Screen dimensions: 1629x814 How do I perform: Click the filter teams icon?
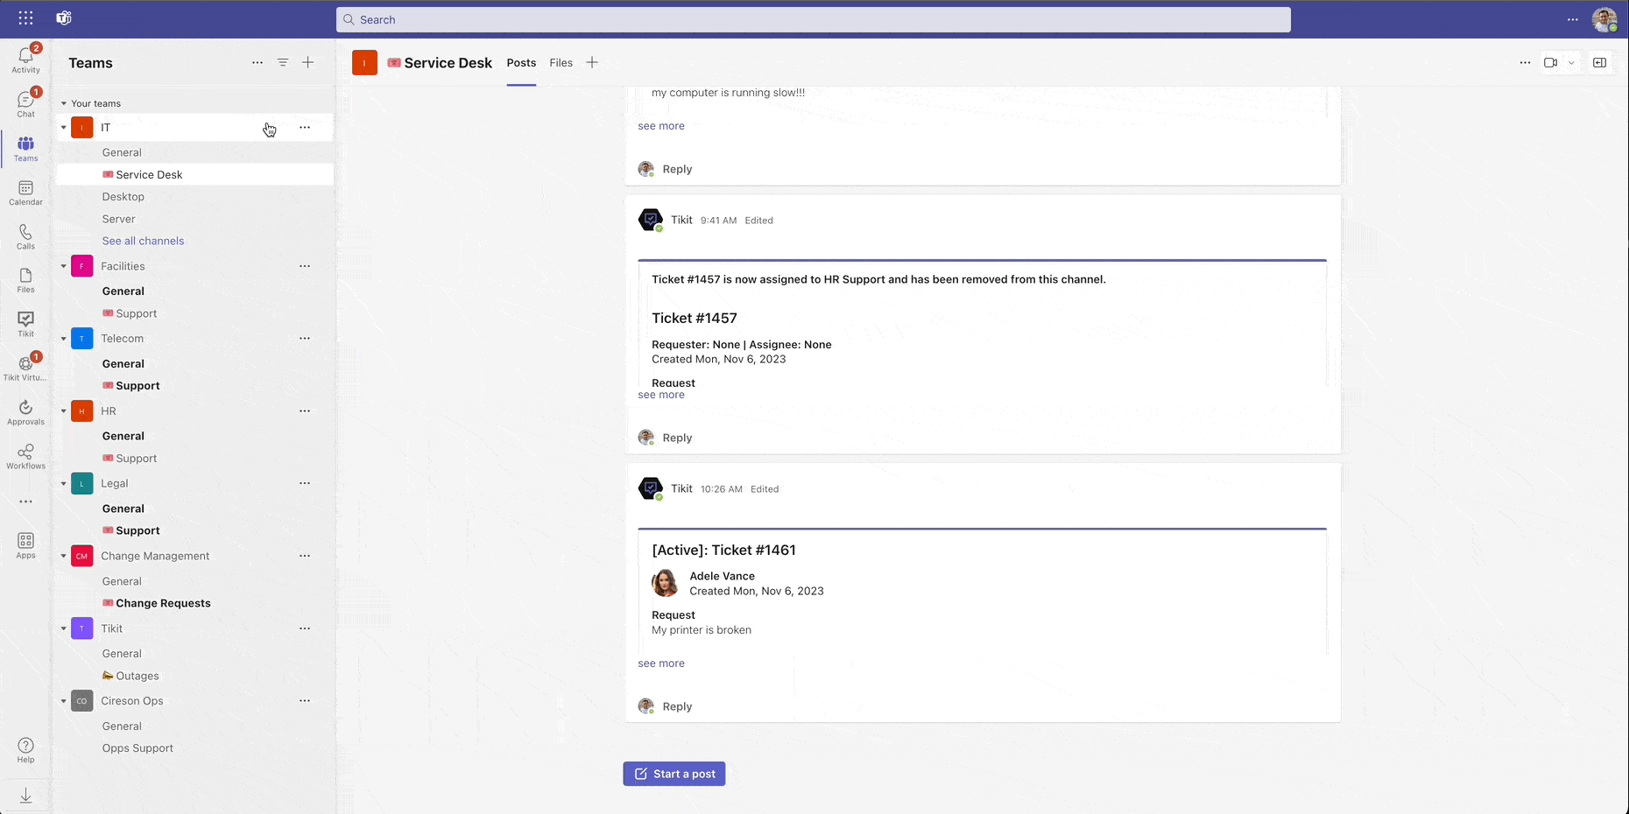click(283, 63)
